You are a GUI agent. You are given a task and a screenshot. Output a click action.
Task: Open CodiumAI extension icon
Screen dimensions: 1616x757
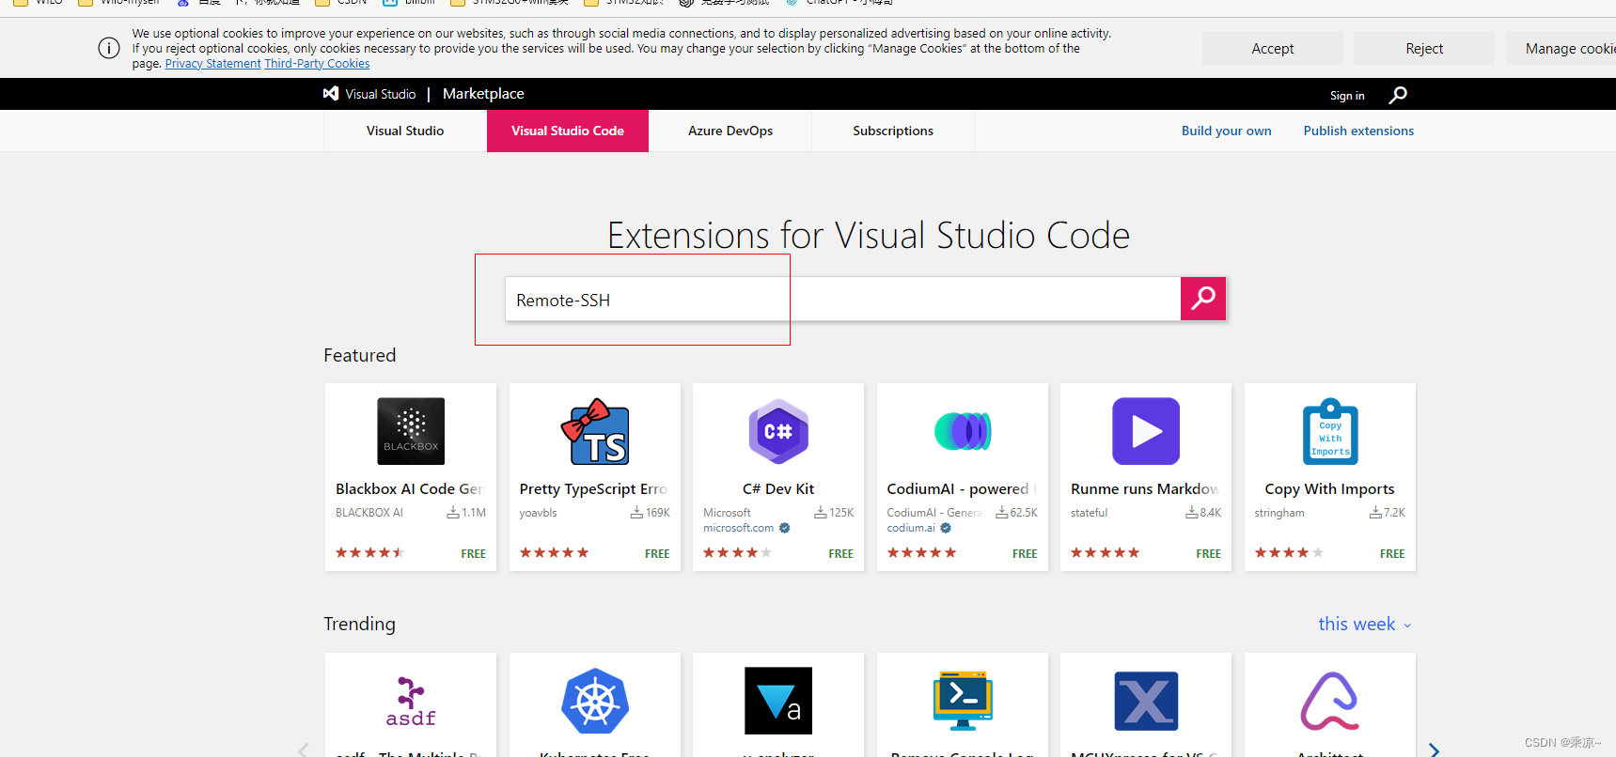(x=963, y=431)
